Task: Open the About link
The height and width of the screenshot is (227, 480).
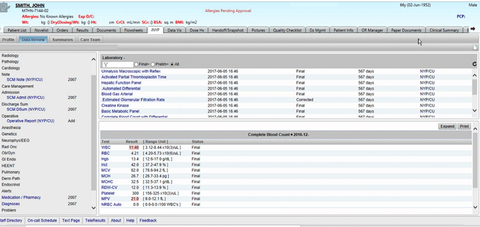Action: 116,220
